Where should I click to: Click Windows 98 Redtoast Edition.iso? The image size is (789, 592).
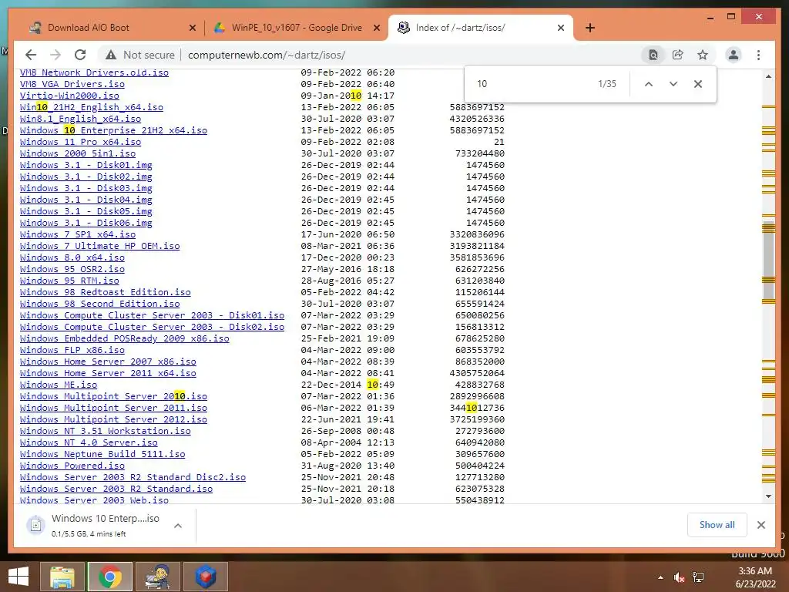(x=105, y=292)
